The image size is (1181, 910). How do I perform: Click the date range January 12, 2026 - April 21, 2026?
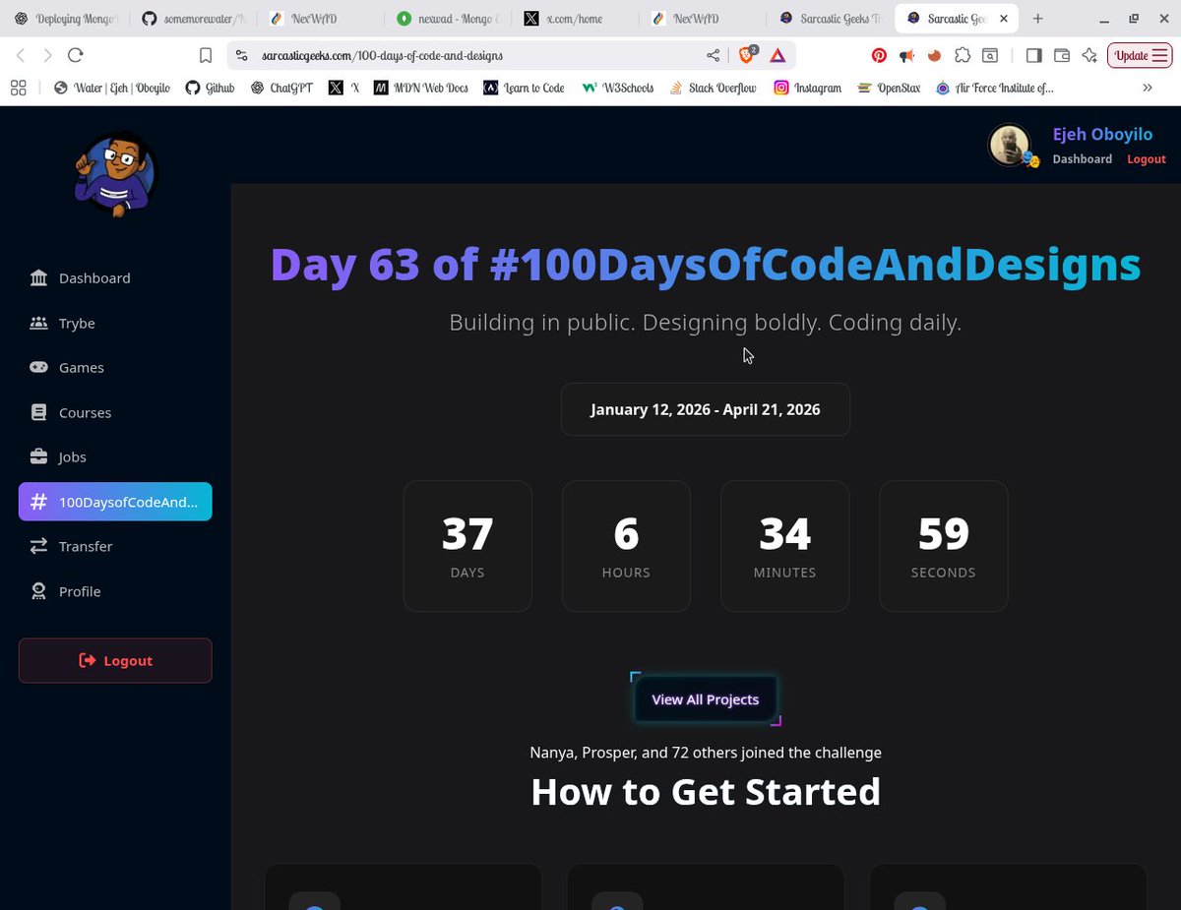click(706, 409)
